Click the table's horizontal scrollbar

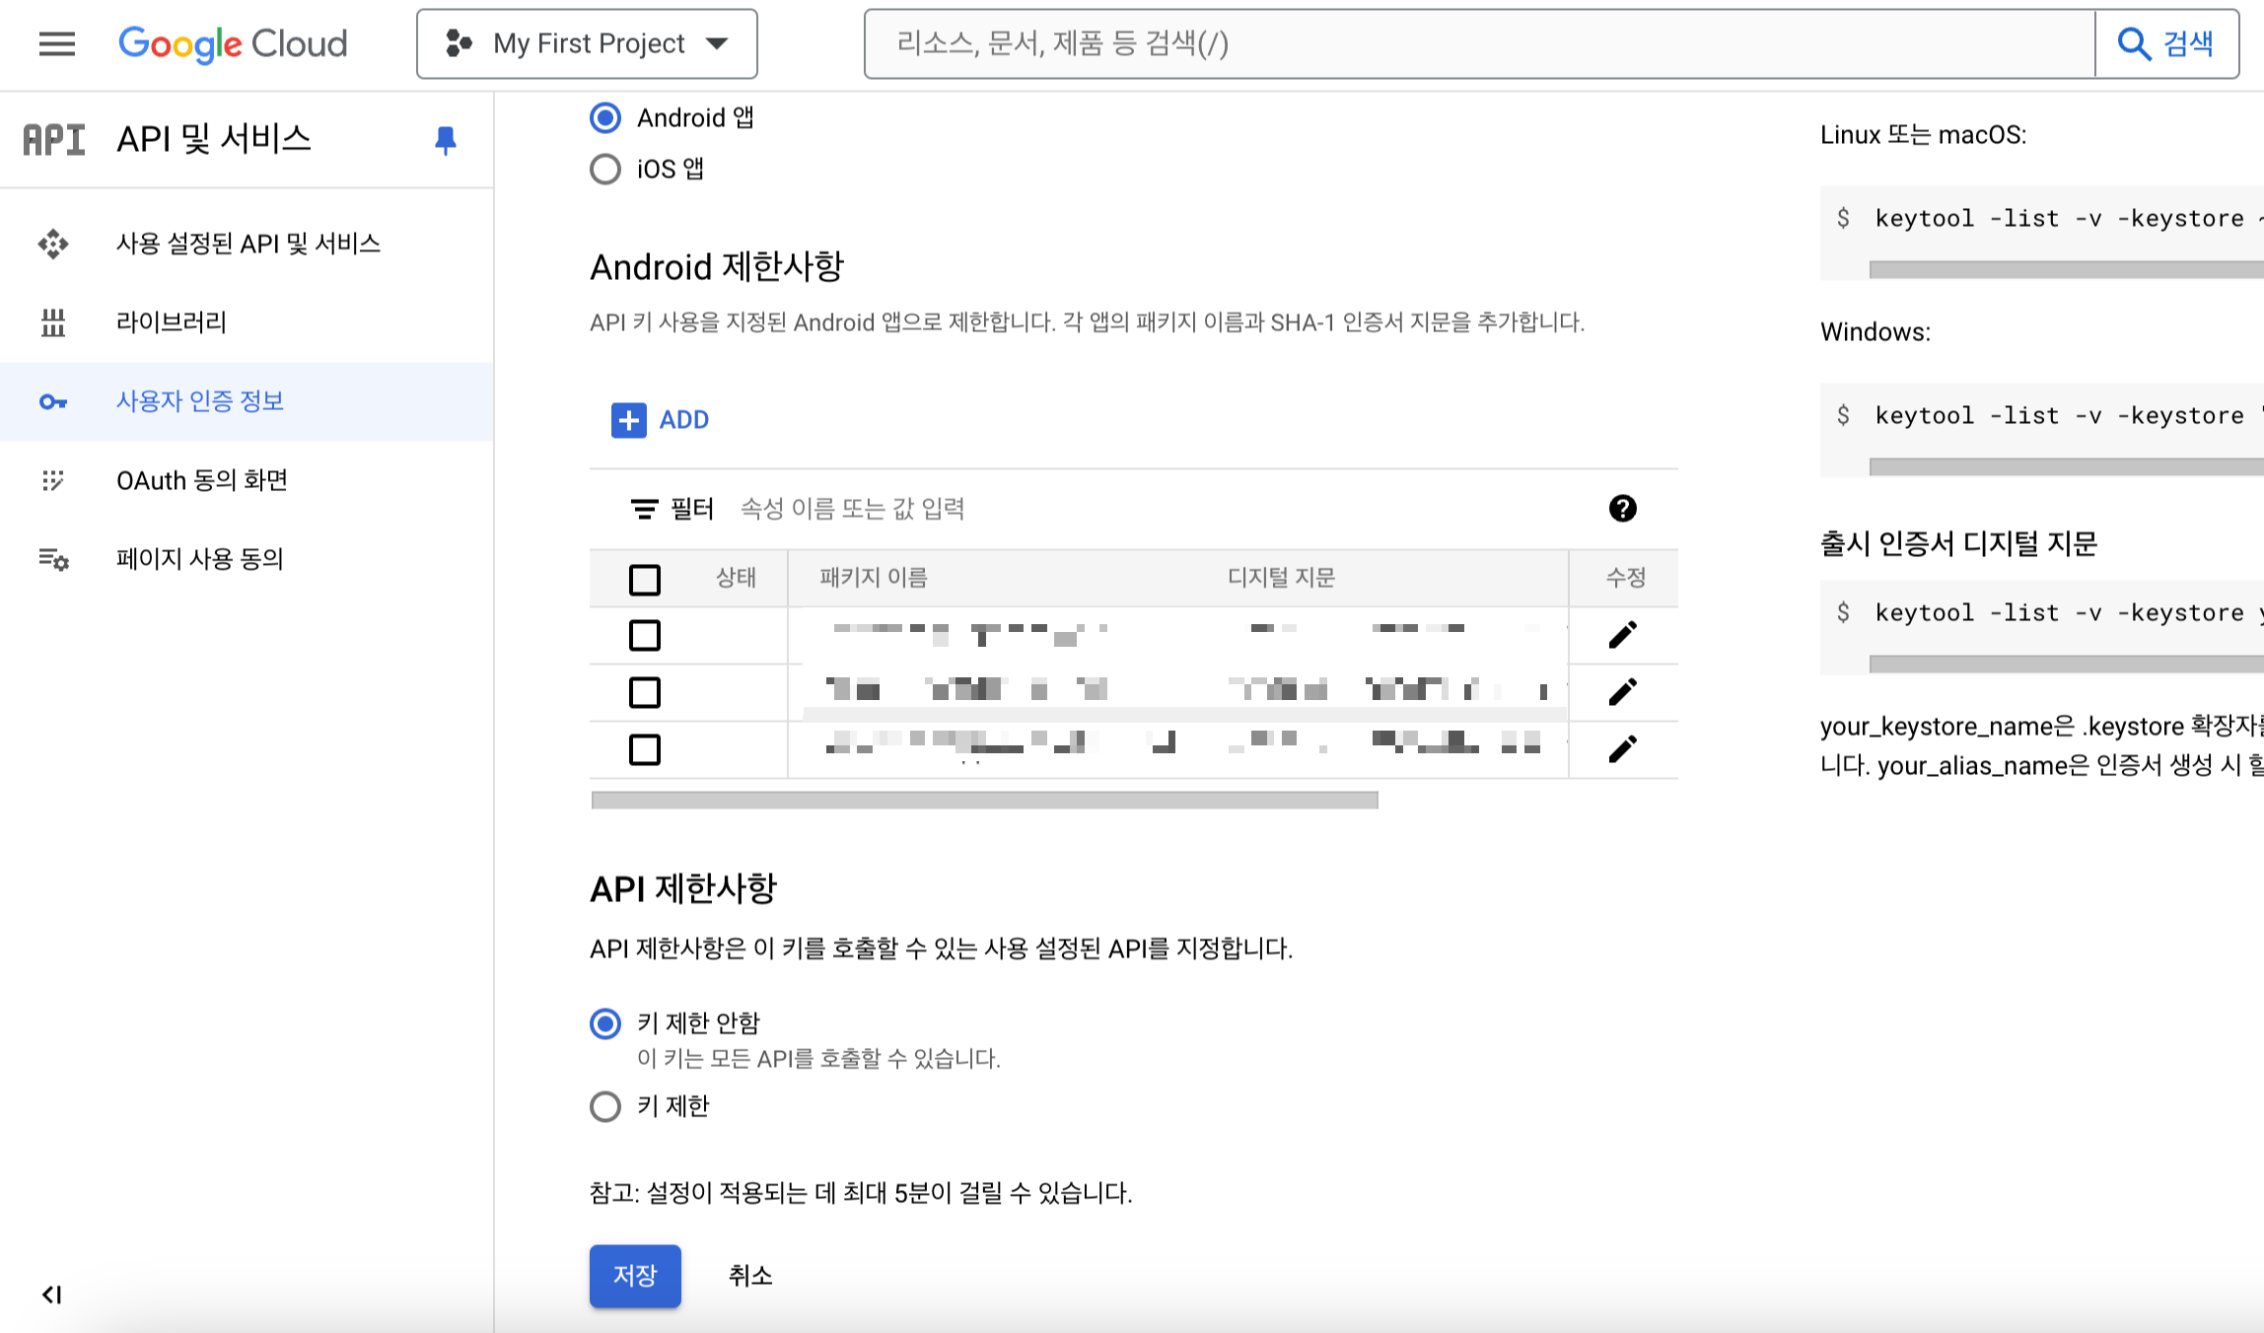point(984,801)
